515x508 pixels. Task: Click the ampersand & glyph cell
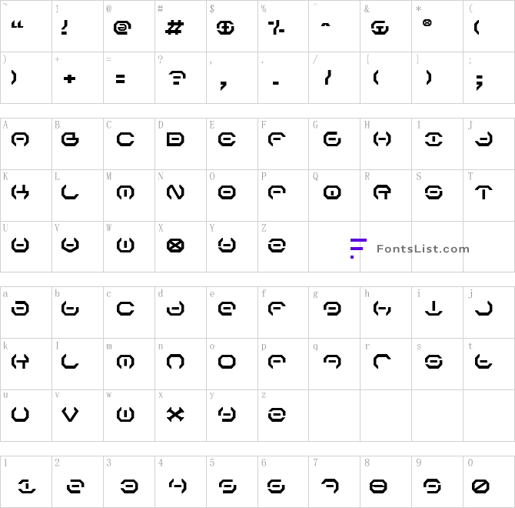click(x=386, y=26)
